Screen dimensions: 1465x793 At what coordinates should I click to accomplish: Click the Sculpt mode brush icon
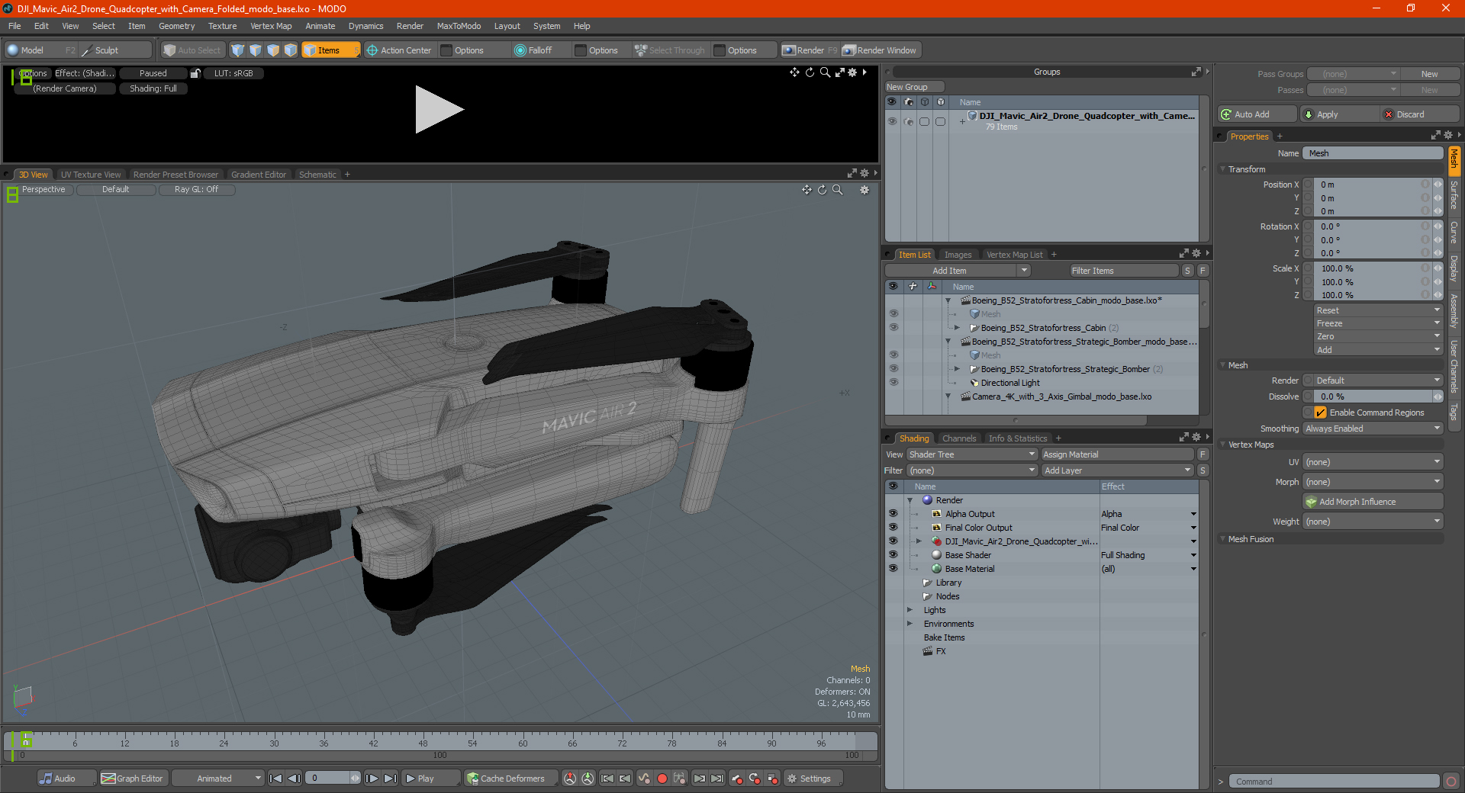point(87,50)
